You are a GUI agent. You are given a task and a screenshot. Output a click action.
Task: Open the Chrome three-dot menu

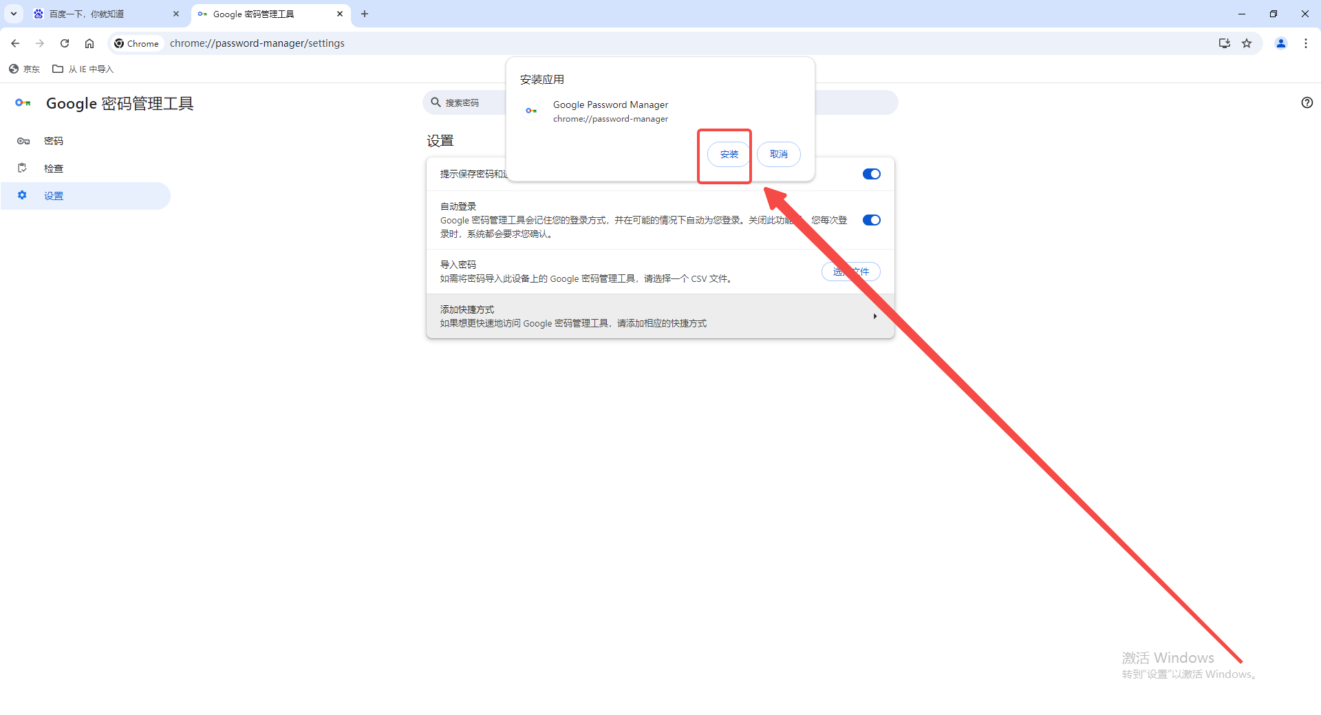[1306, 43]
